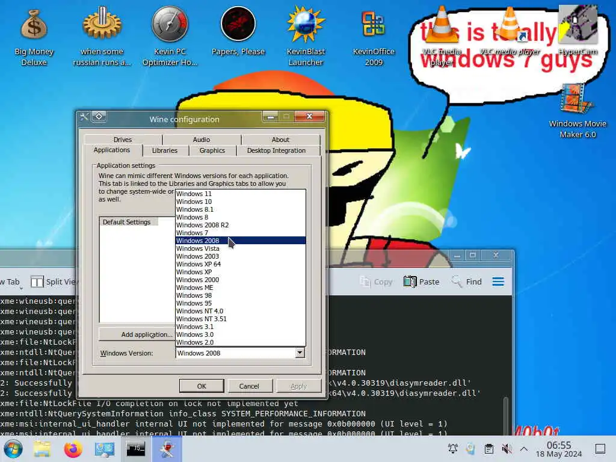
Task: Choose Windows Vista from the version list
Action: tap(241, 248)
